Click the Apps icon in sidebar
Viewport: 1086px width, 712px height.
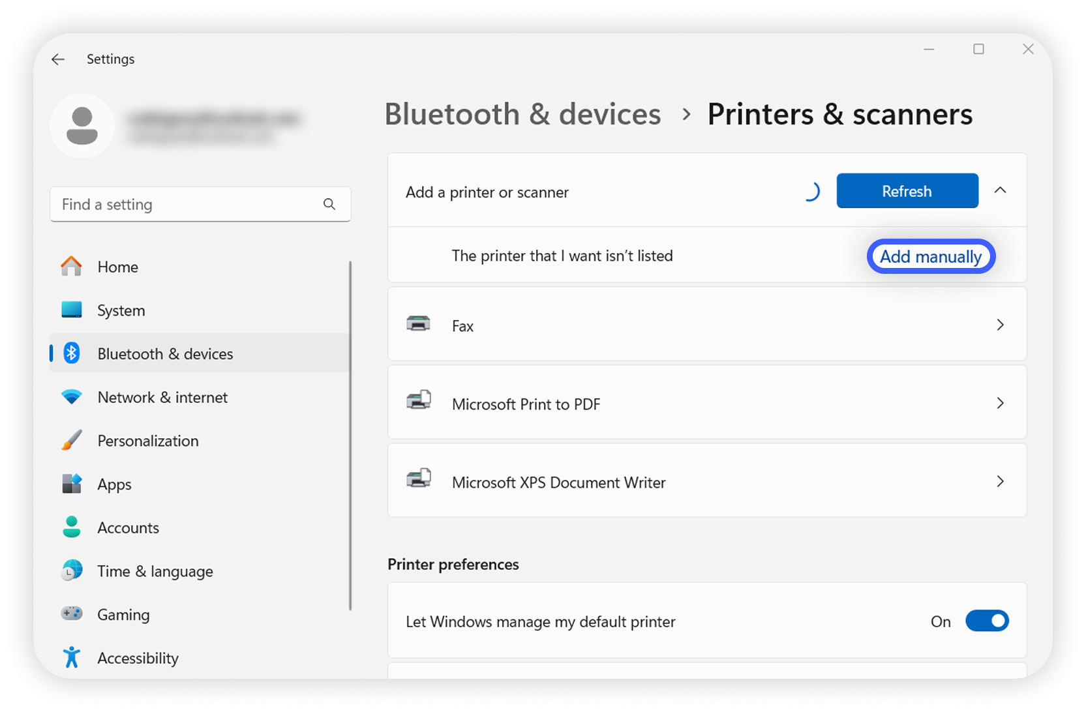point(72,484)
